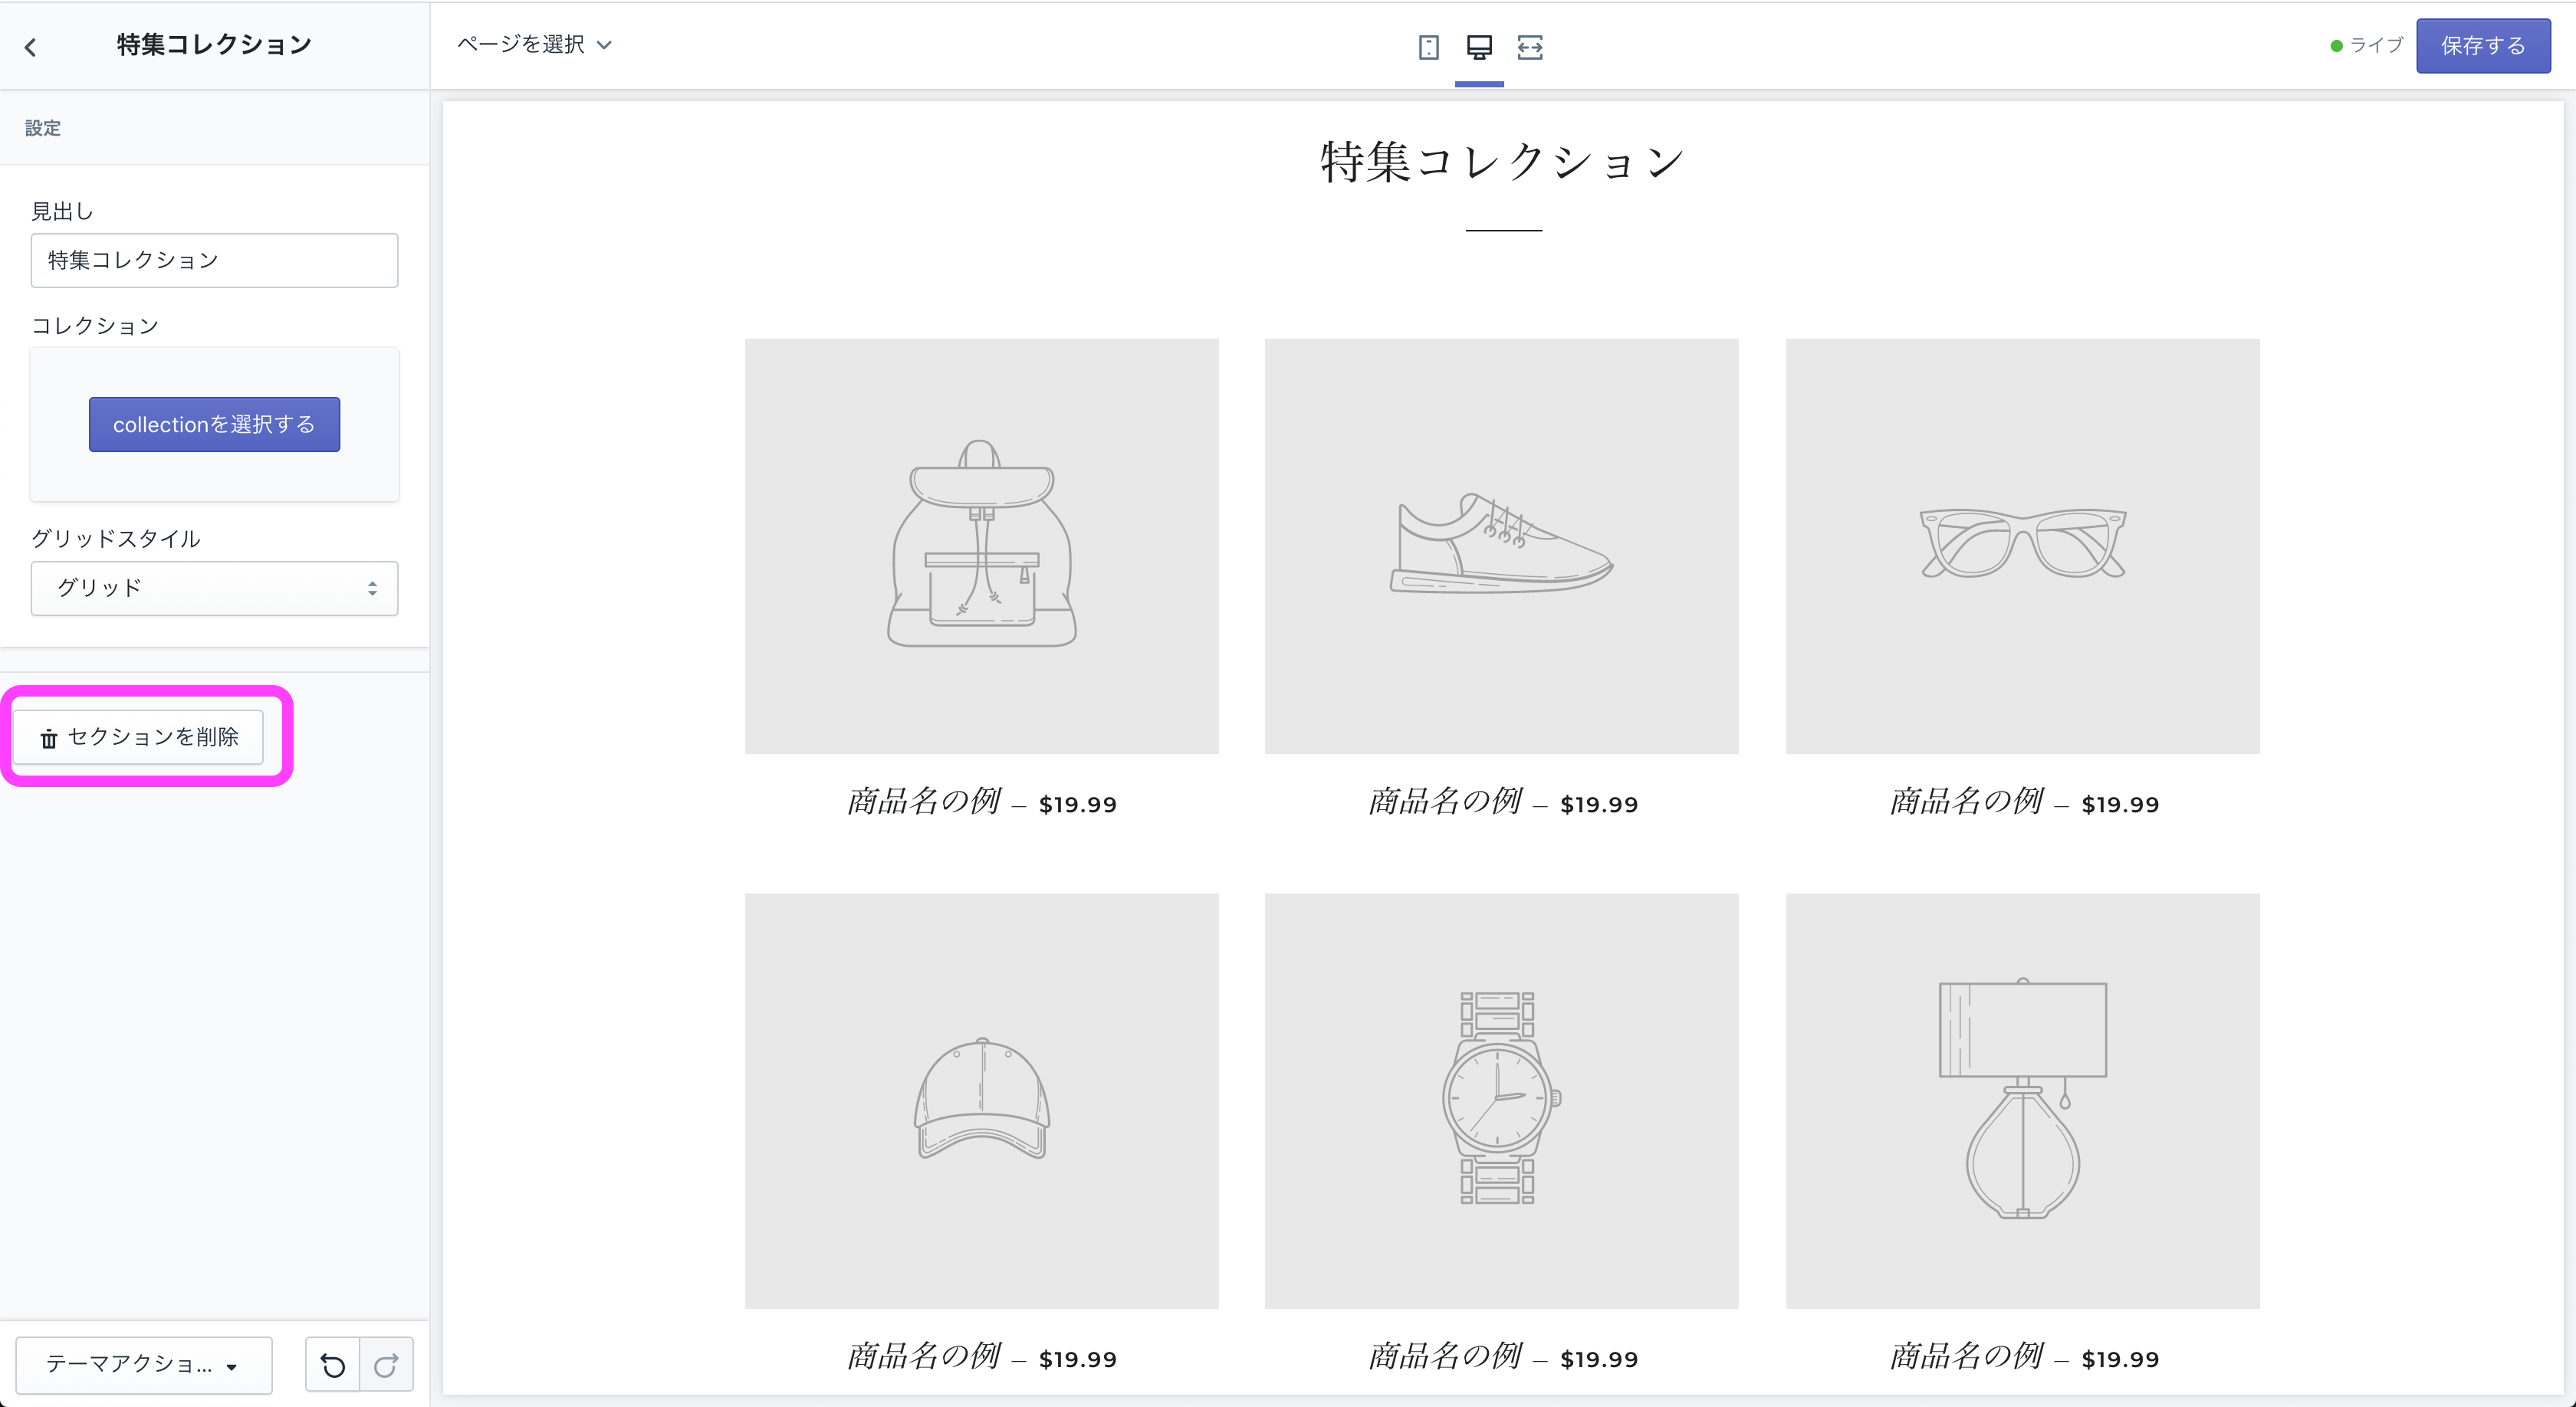Switch to full-width preview mode
This screenshot has height=1407, width=2576.
pos(1530,47)
